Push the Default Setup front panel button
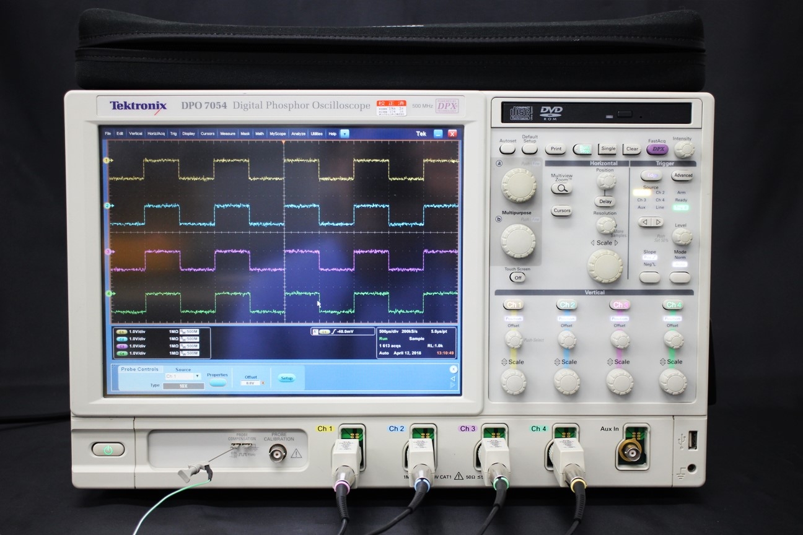 pyautogui.click(x=530, y=149)
